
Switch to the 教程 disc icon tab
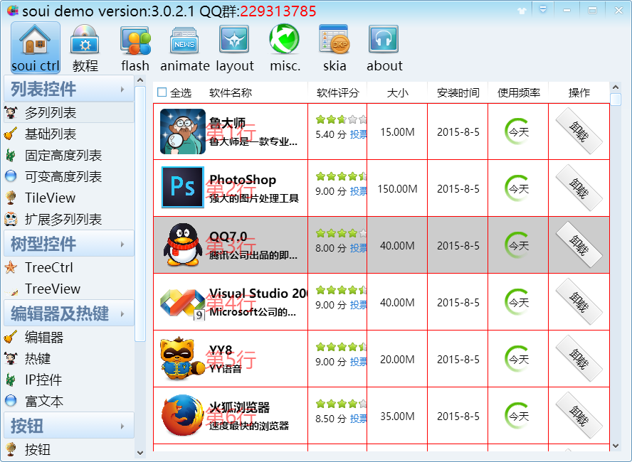85,48
